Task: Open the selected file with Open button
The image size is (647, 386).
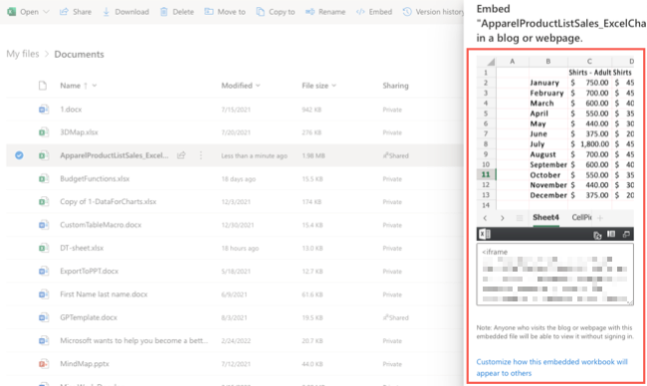Action: pos(23,12)
